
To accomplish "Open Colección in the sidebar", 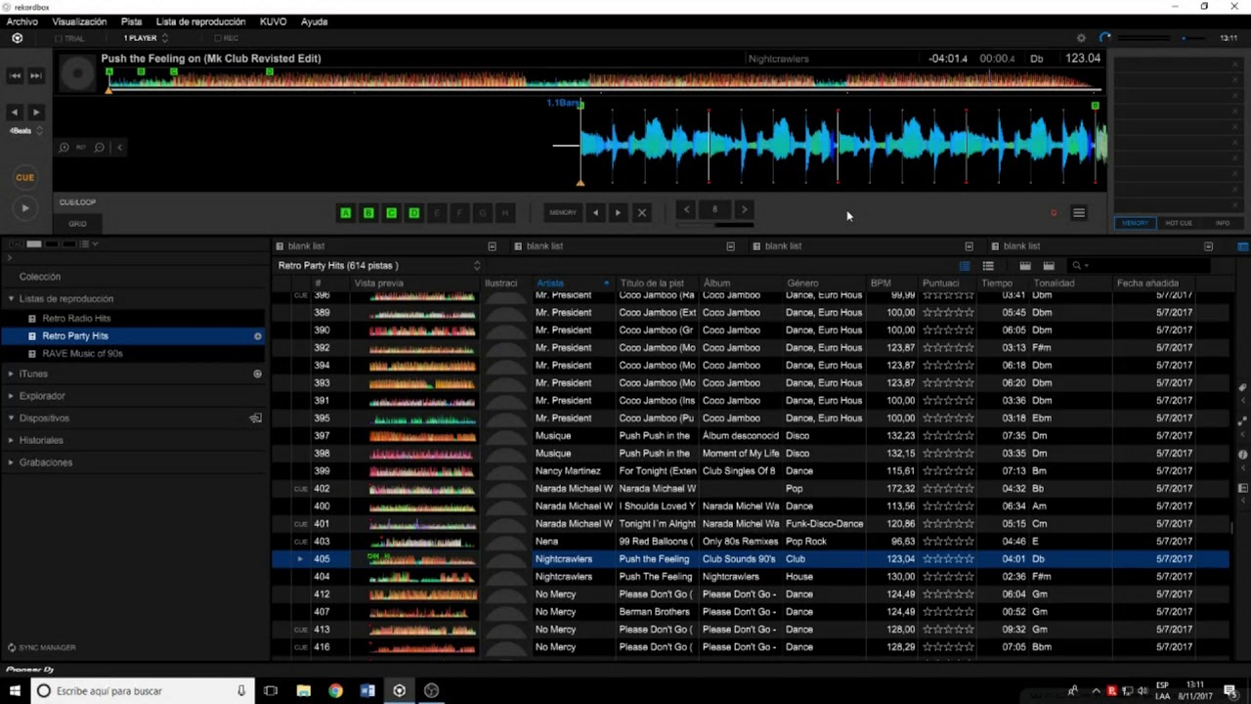I will 40,277.
